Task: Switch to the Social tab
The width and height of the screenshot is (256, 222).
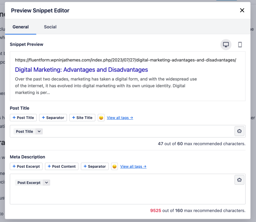Action: click(50, 27)
